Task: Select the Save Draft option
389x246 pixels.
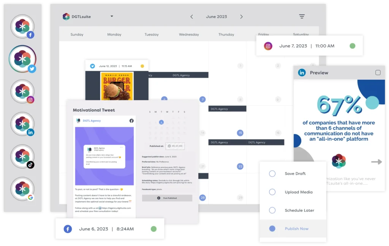Action: [293, 174]
